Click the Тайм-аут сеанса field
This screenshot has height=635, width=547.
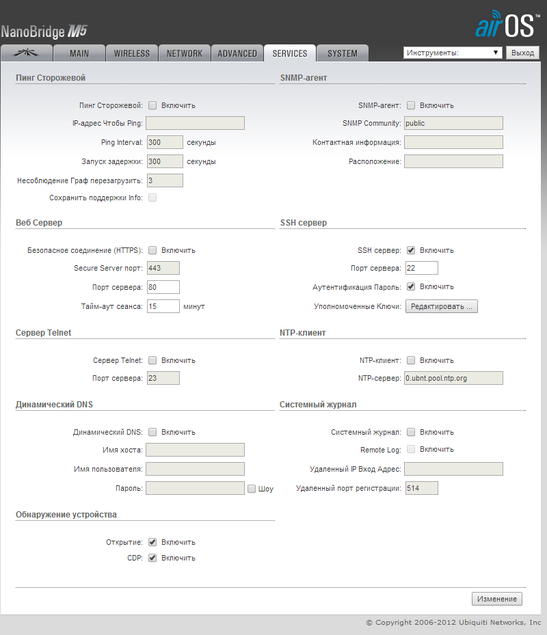163,306
